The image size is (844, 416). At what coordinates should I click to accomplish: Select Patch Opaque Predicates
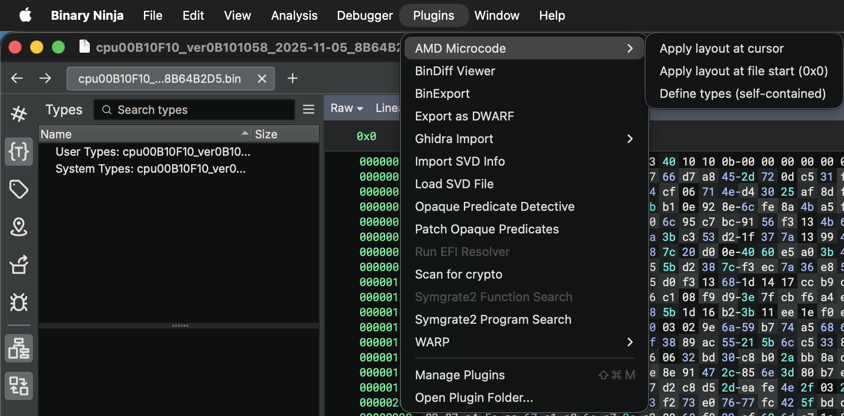click(x=524, y=229)
